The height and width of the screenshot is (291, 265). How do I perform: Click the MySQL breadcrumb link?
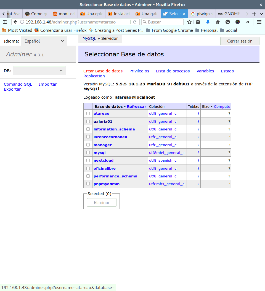point(89,38)
